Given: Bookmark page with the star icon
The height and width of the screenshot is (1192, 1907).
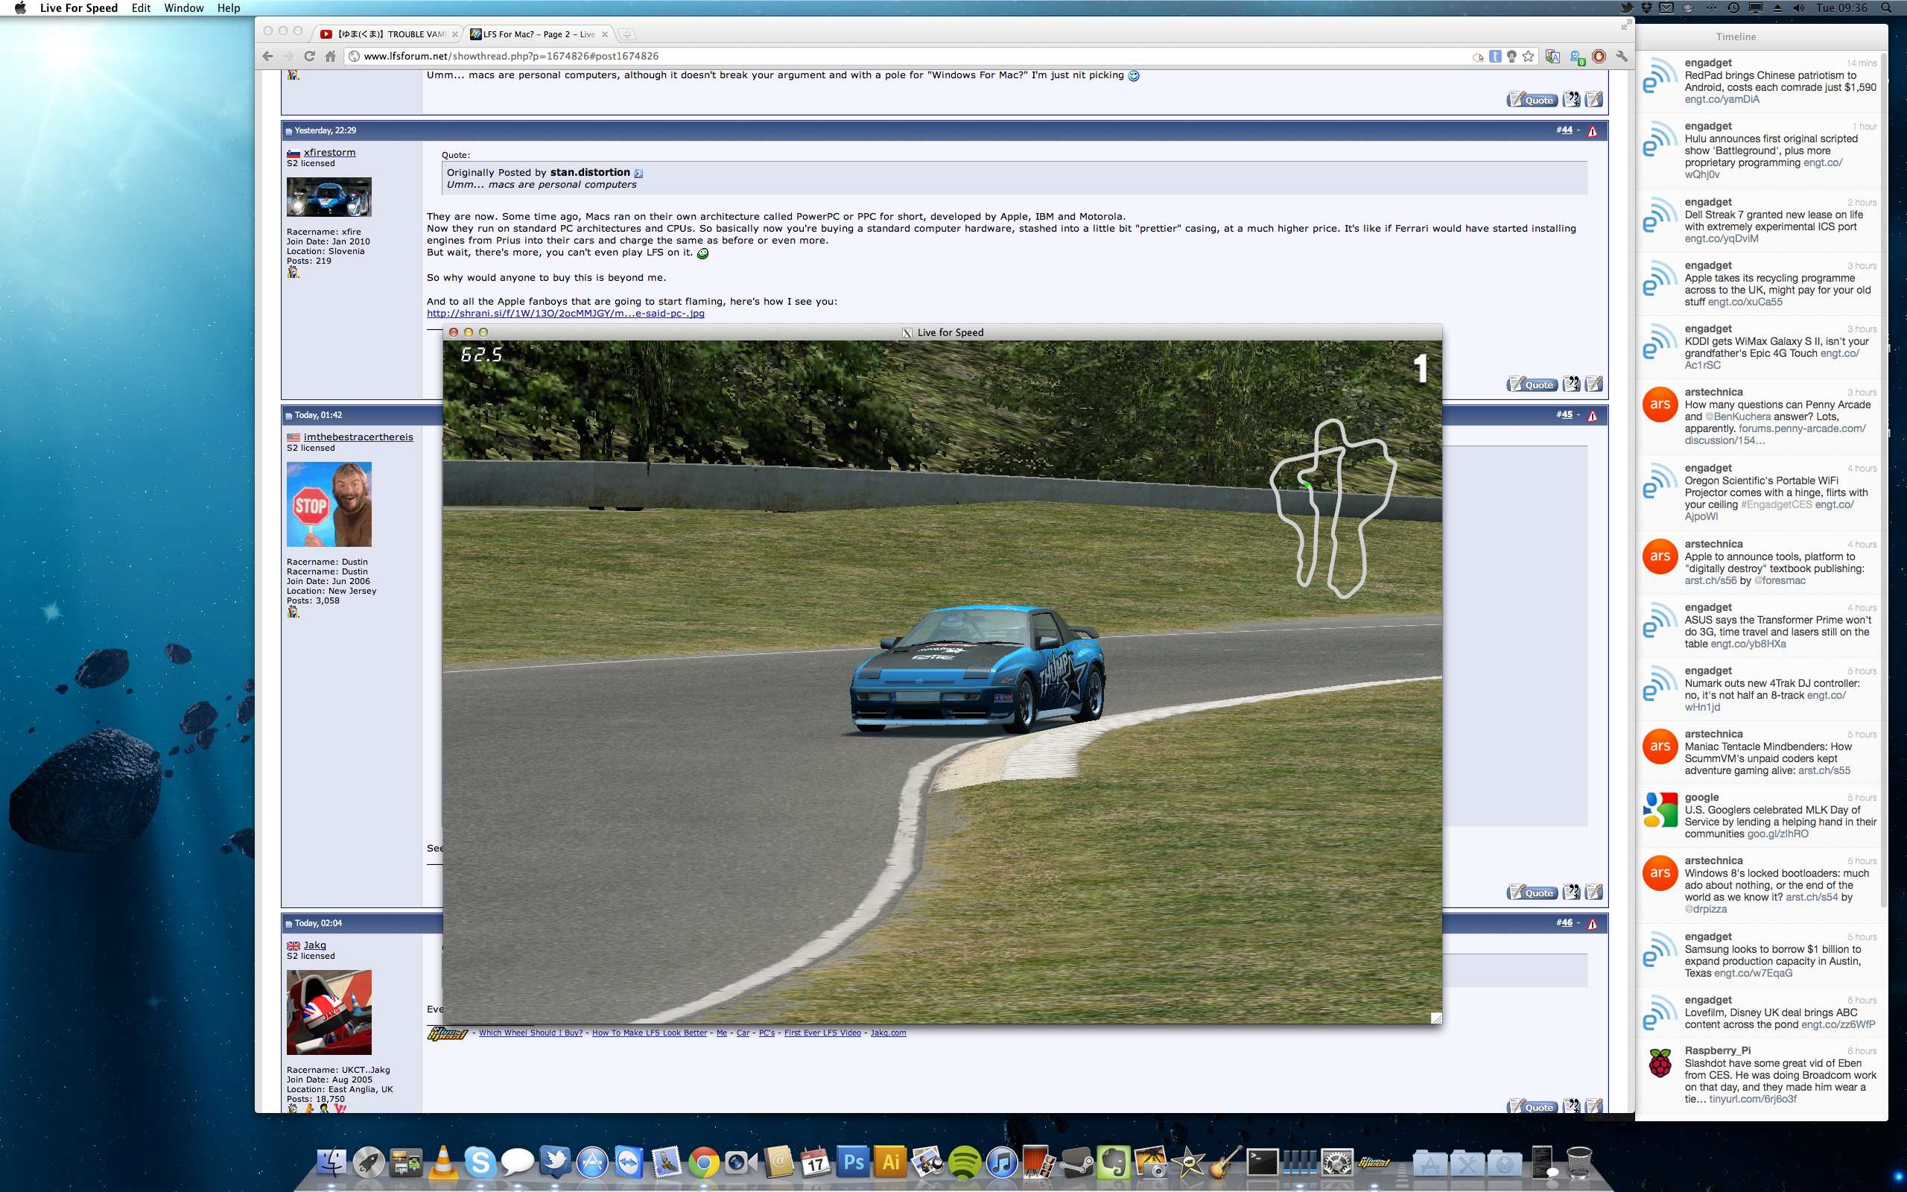Looking at the screenshot, I should [1528, 56].
